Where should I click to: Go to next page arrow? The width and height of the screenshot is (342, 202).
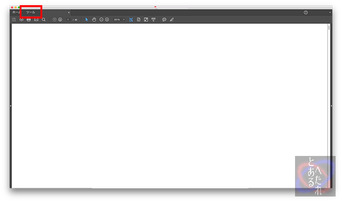tap(60, 20)
